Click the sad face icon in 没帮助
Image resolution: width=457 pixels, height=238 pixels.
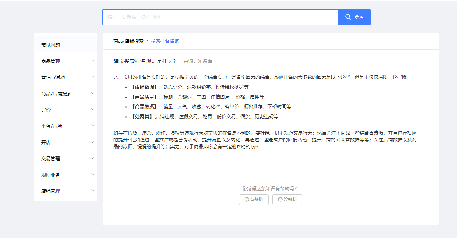280,200
